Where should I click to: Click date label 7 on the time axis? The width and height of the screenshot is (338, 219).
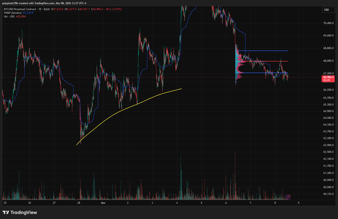point(251,203)
